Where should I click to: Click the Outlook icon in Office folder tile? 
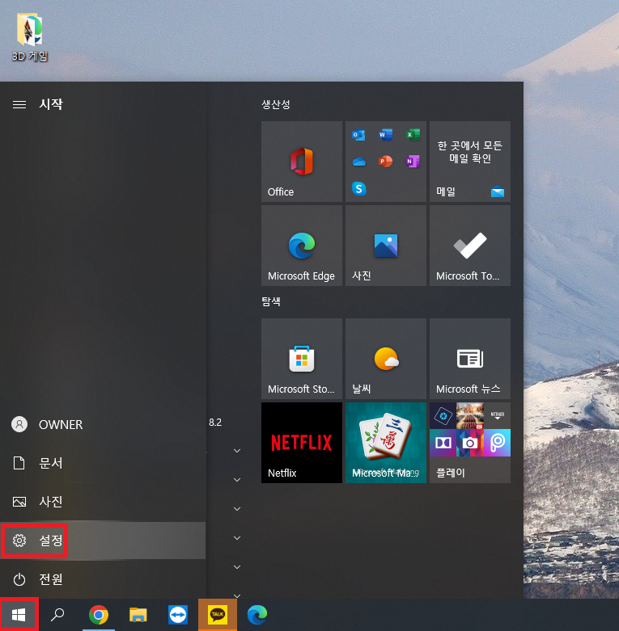358,135
